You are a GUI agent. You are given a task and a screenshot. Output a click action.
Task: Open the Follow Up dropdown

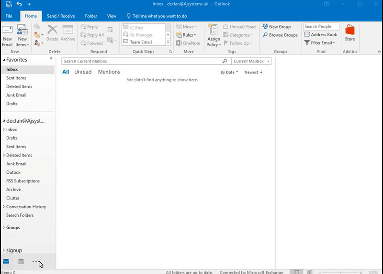click(x=237, y=43)
